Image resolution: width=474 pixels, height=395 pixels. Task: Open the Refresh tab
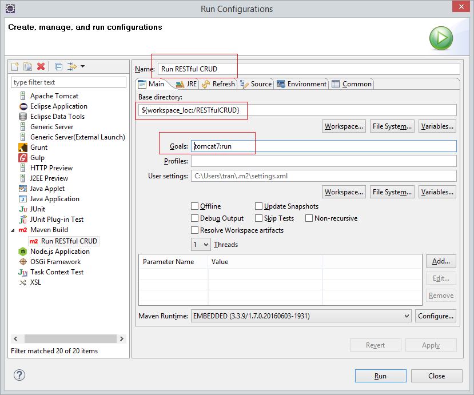pyautogui.click(x=218, y=84)
